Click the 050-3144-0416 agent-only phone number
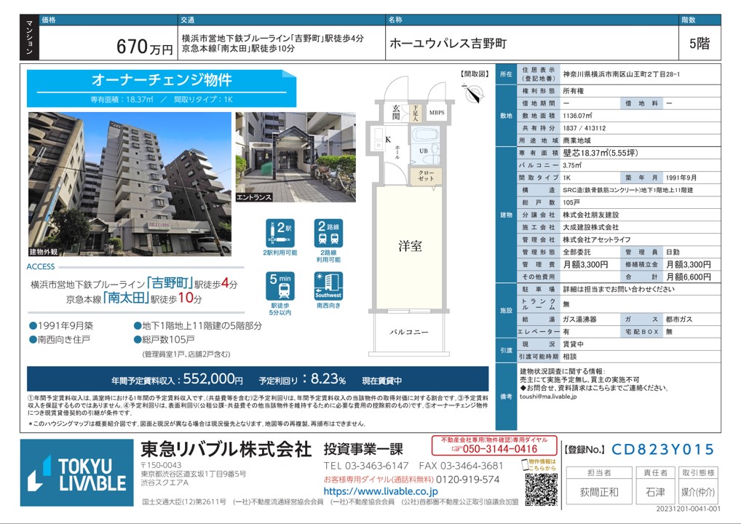741x524 pixels. coord(495,449)
